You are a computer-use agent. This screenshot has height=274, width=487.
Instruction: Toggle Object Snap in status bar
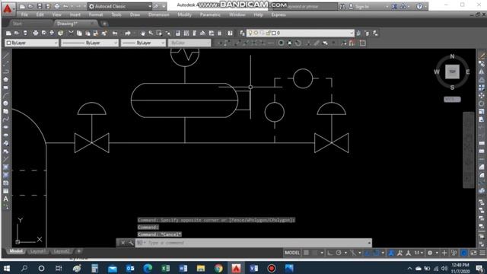(376, 253)
